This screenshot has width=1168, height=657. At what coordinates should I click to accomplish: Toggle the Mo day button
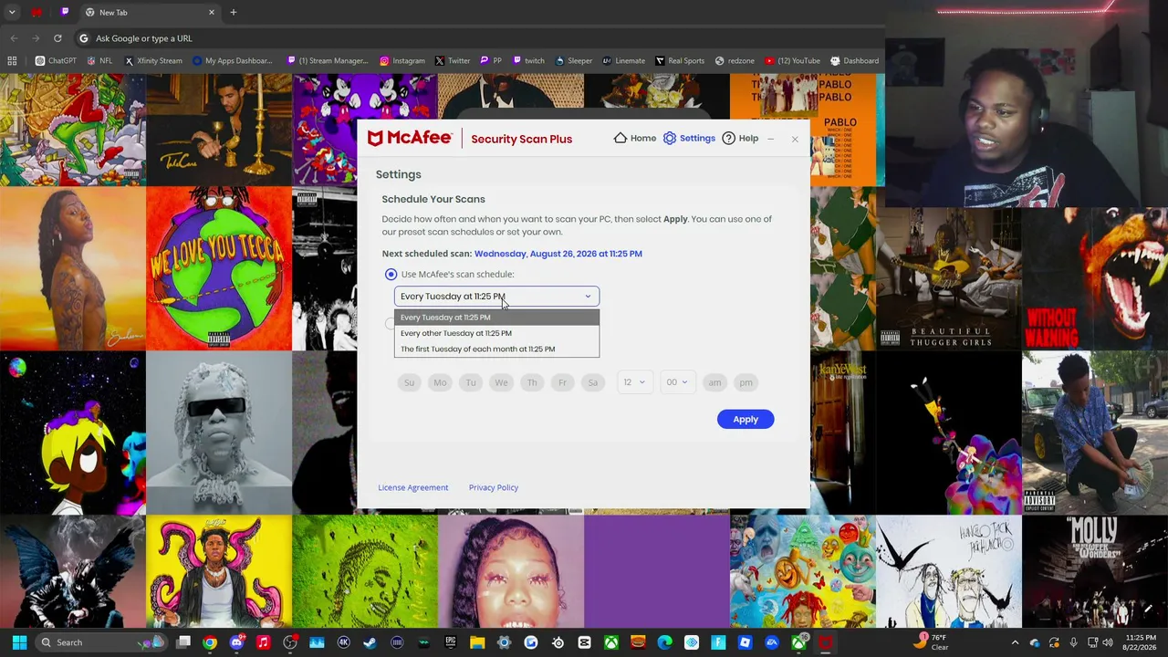click(x=440, y=382)
